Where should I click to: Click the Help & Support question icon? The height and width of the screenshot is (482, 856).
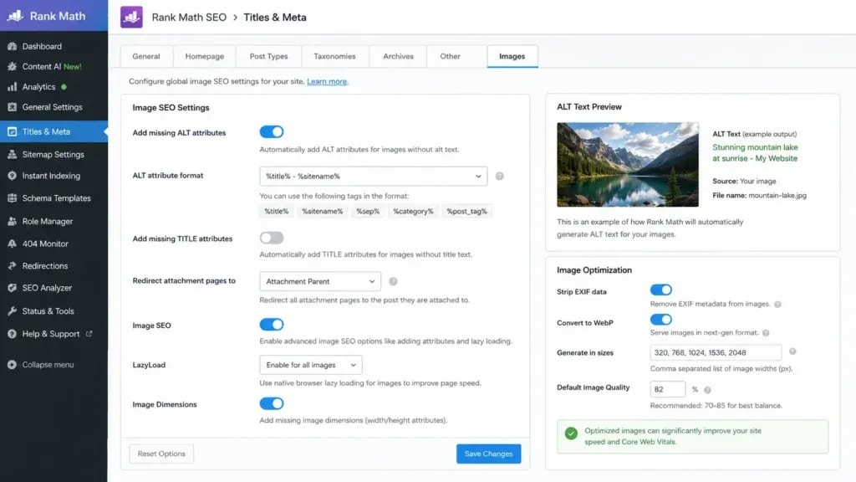tap(12, 334)
